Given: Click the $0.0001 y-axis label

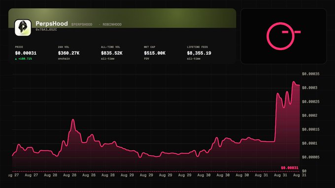Looking at the screenshot, I should click(309, 143).
